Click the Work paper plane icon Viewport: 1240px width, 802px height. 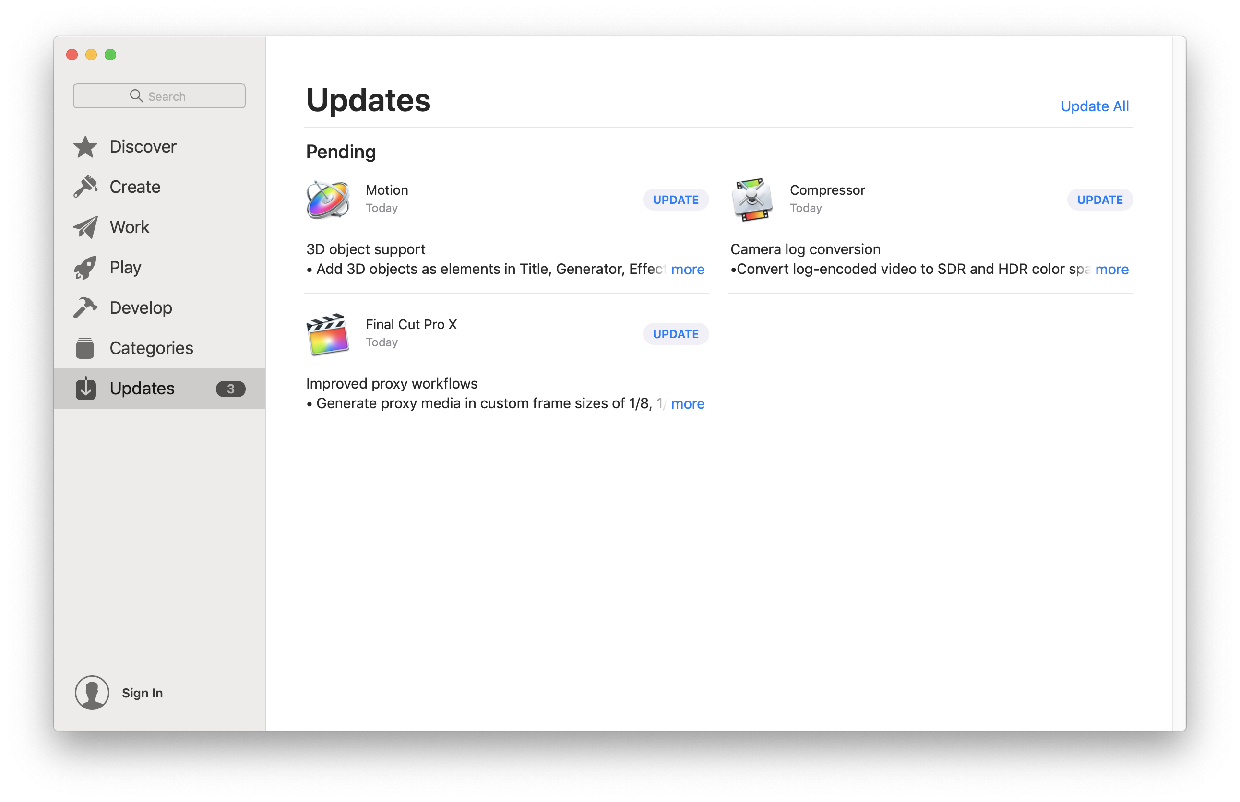85,227
